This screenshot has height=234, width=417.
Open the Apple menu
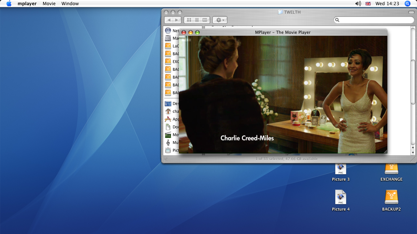click(9, 4)
